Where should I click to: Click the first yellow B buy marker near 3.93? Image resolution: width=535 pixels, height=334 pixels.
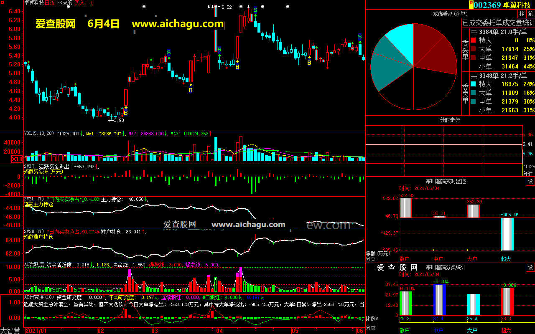click(x=125, y=112)
